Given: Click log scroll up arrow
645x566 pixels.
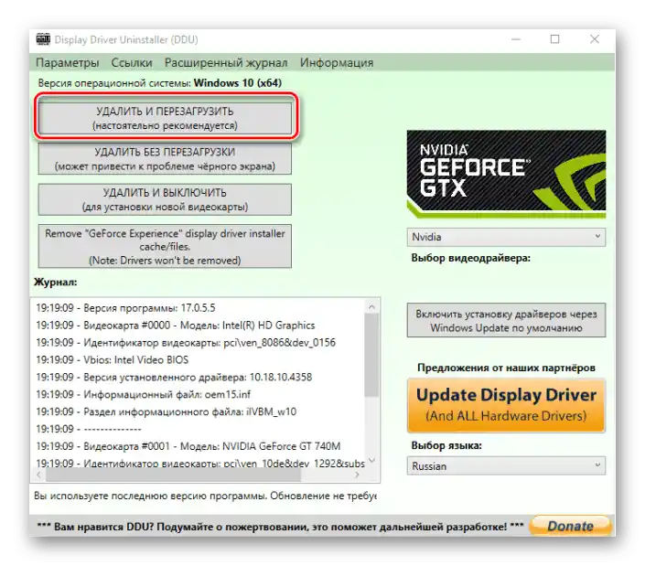Looking at the screenshot, I should (x=371, y=307).
